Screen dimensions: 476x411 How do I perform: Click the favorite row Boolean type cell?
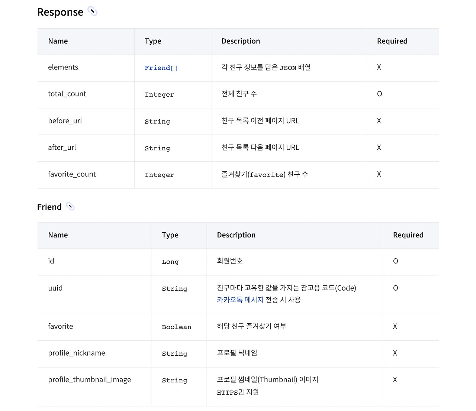pos(177,327)
